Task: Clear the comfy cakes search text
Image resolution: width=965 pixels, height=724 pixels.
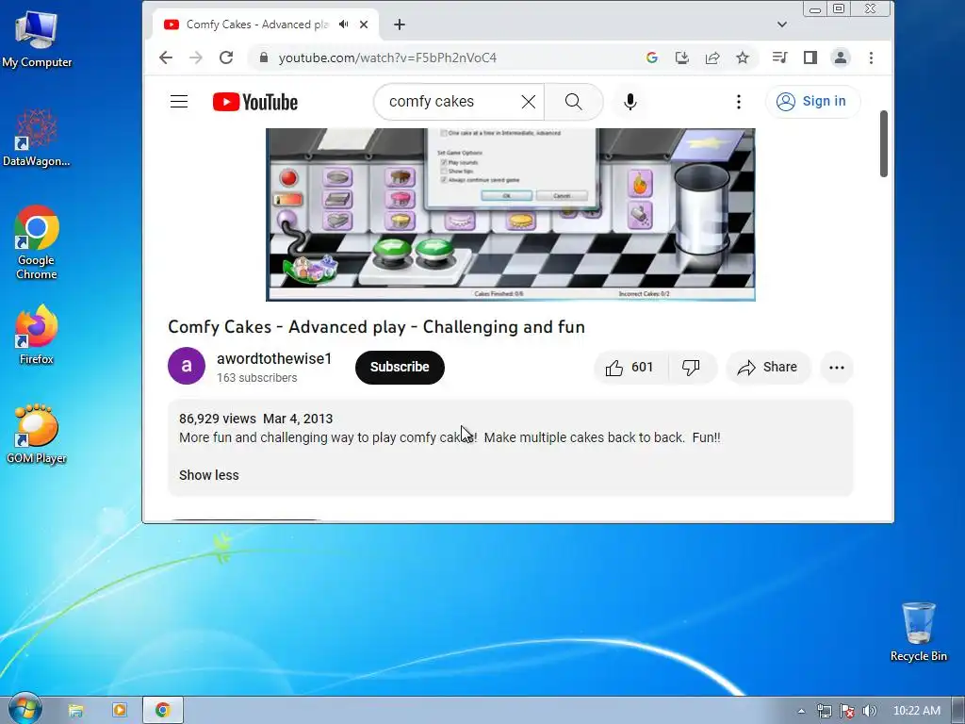Action: pos(528,102)
